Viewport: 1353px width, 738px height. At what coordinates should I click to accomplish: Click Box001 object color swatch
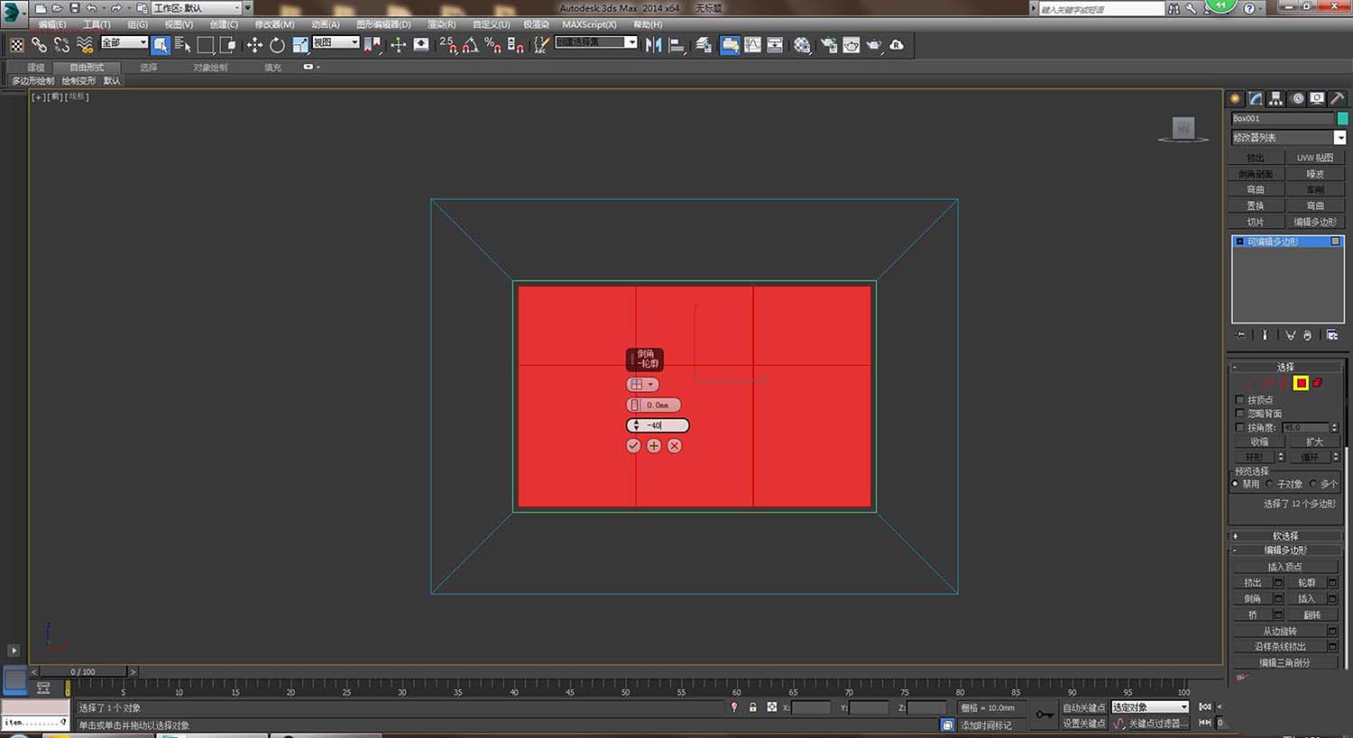click(x=1342, y=119)
